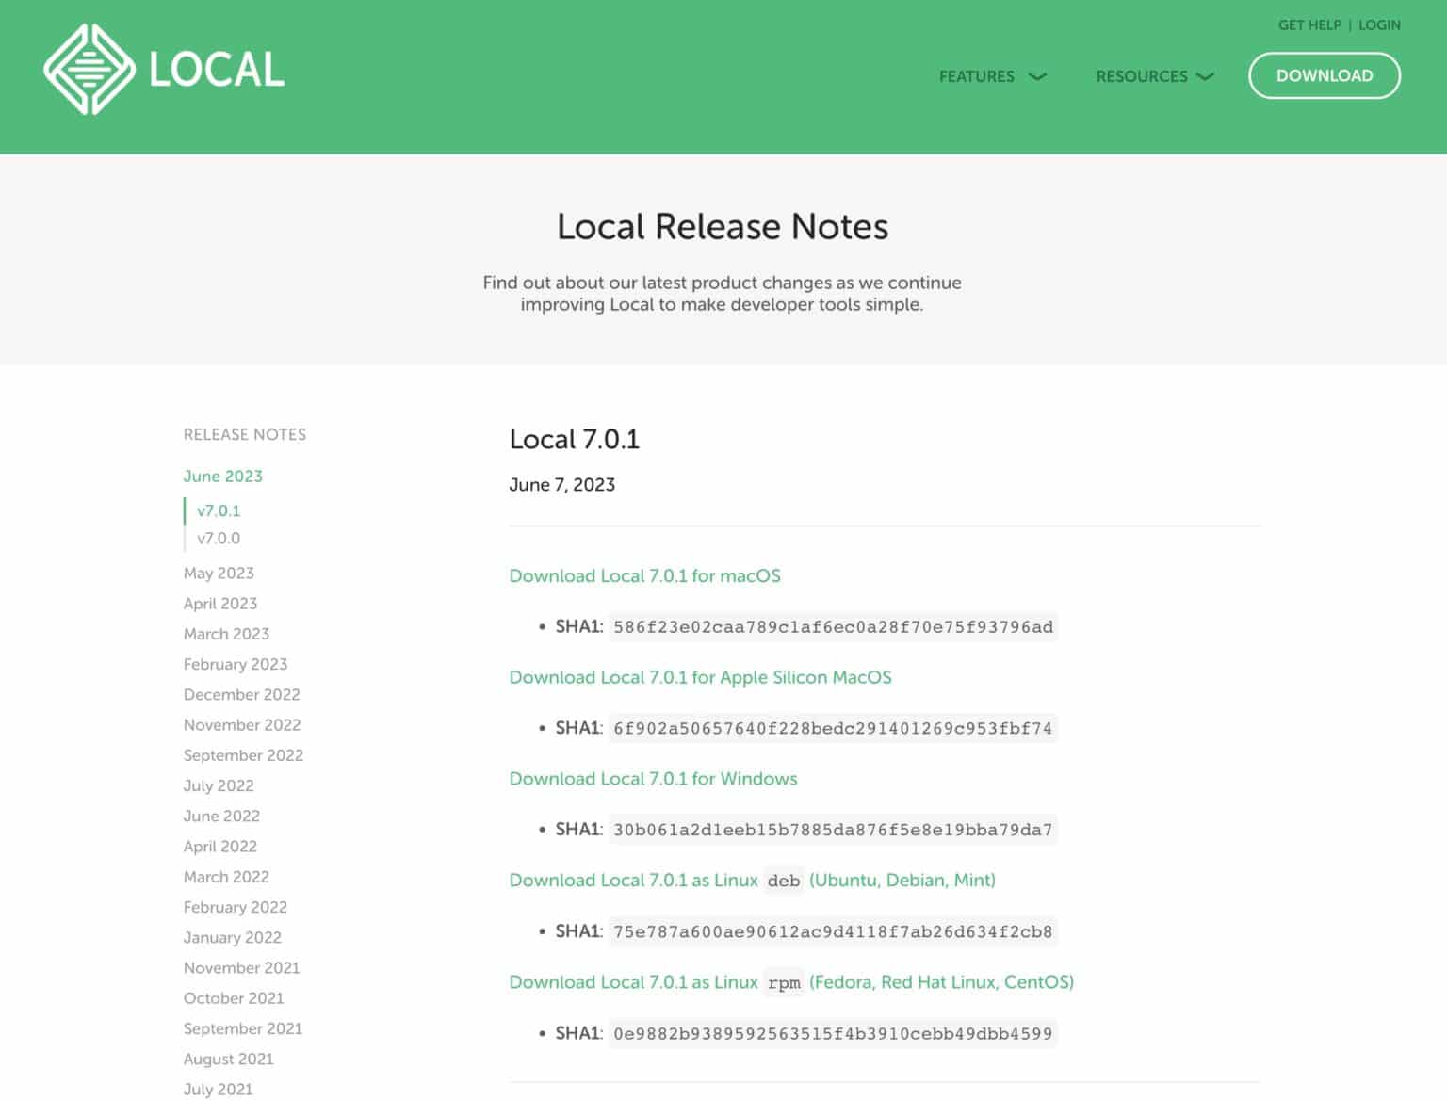Image resolution: width=1447 pixels, height=1100 pixels.
Task: Click the LOGIN menu item
Action: coord(1379,24)
